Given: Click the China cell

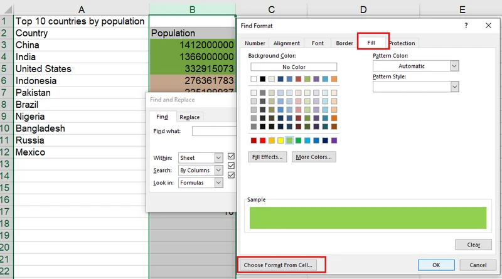Looking at the screenshot, I should tap(82, 45).
